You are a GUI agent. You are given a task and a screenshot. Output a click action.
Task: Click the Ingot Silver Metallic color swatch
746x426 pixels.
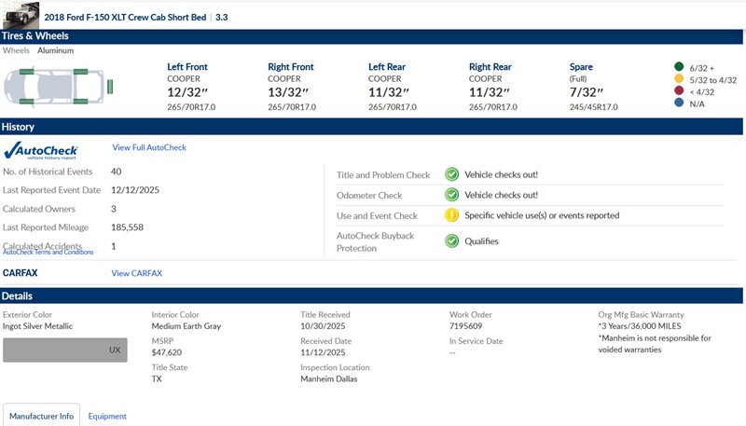click(64, 350)
